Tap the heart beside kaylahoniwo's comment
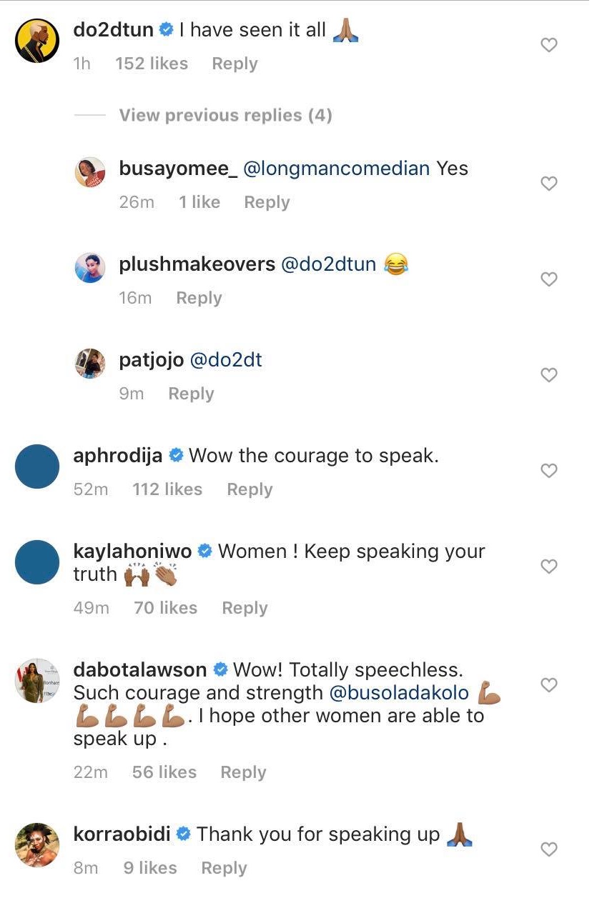592x903 pixels. click(x=548, y=567)
